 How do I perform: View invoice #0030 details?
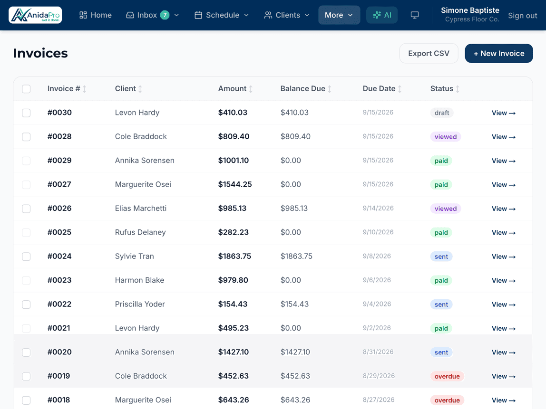[x=504, y=113]
